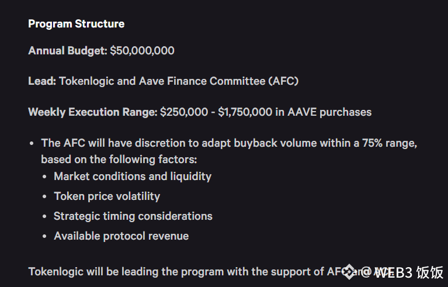Click the Strategic timing considerations bullet
The width and height of the screenshot is (448, 287).
[x=133, y=216]
